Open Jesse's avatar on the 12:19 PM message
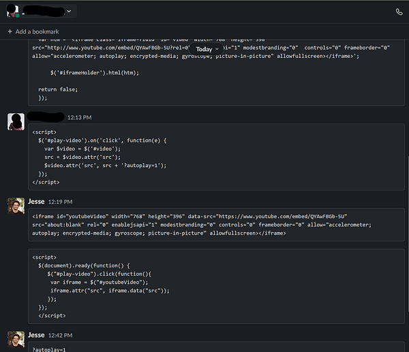 [x=16, y=206]
